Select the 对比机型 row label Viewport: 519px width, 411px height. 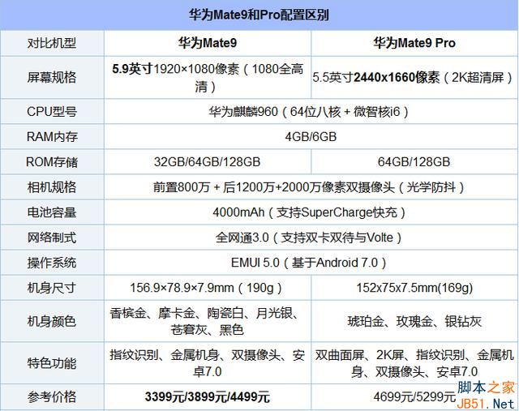click(x=52, y=43)
